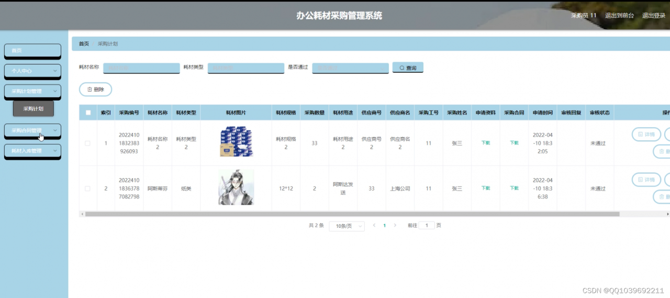Click the scrollbar left arrow under table
Viewport: 670px width, 298px height.
(82, 214)
